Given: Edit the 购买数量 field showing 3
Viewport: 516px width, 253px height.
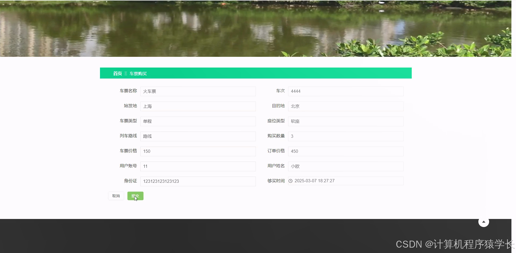Looking at the screenshot, I should click(346, 136).
